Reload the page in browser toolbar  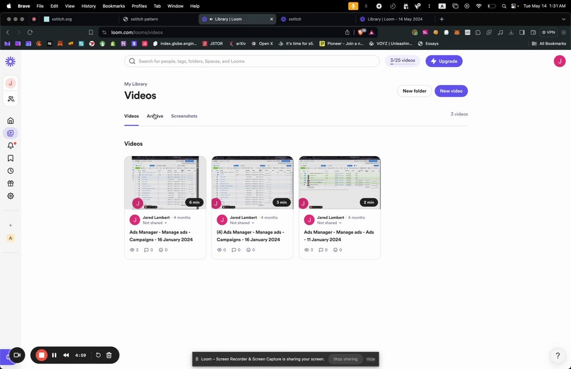(x=30, y=32)
